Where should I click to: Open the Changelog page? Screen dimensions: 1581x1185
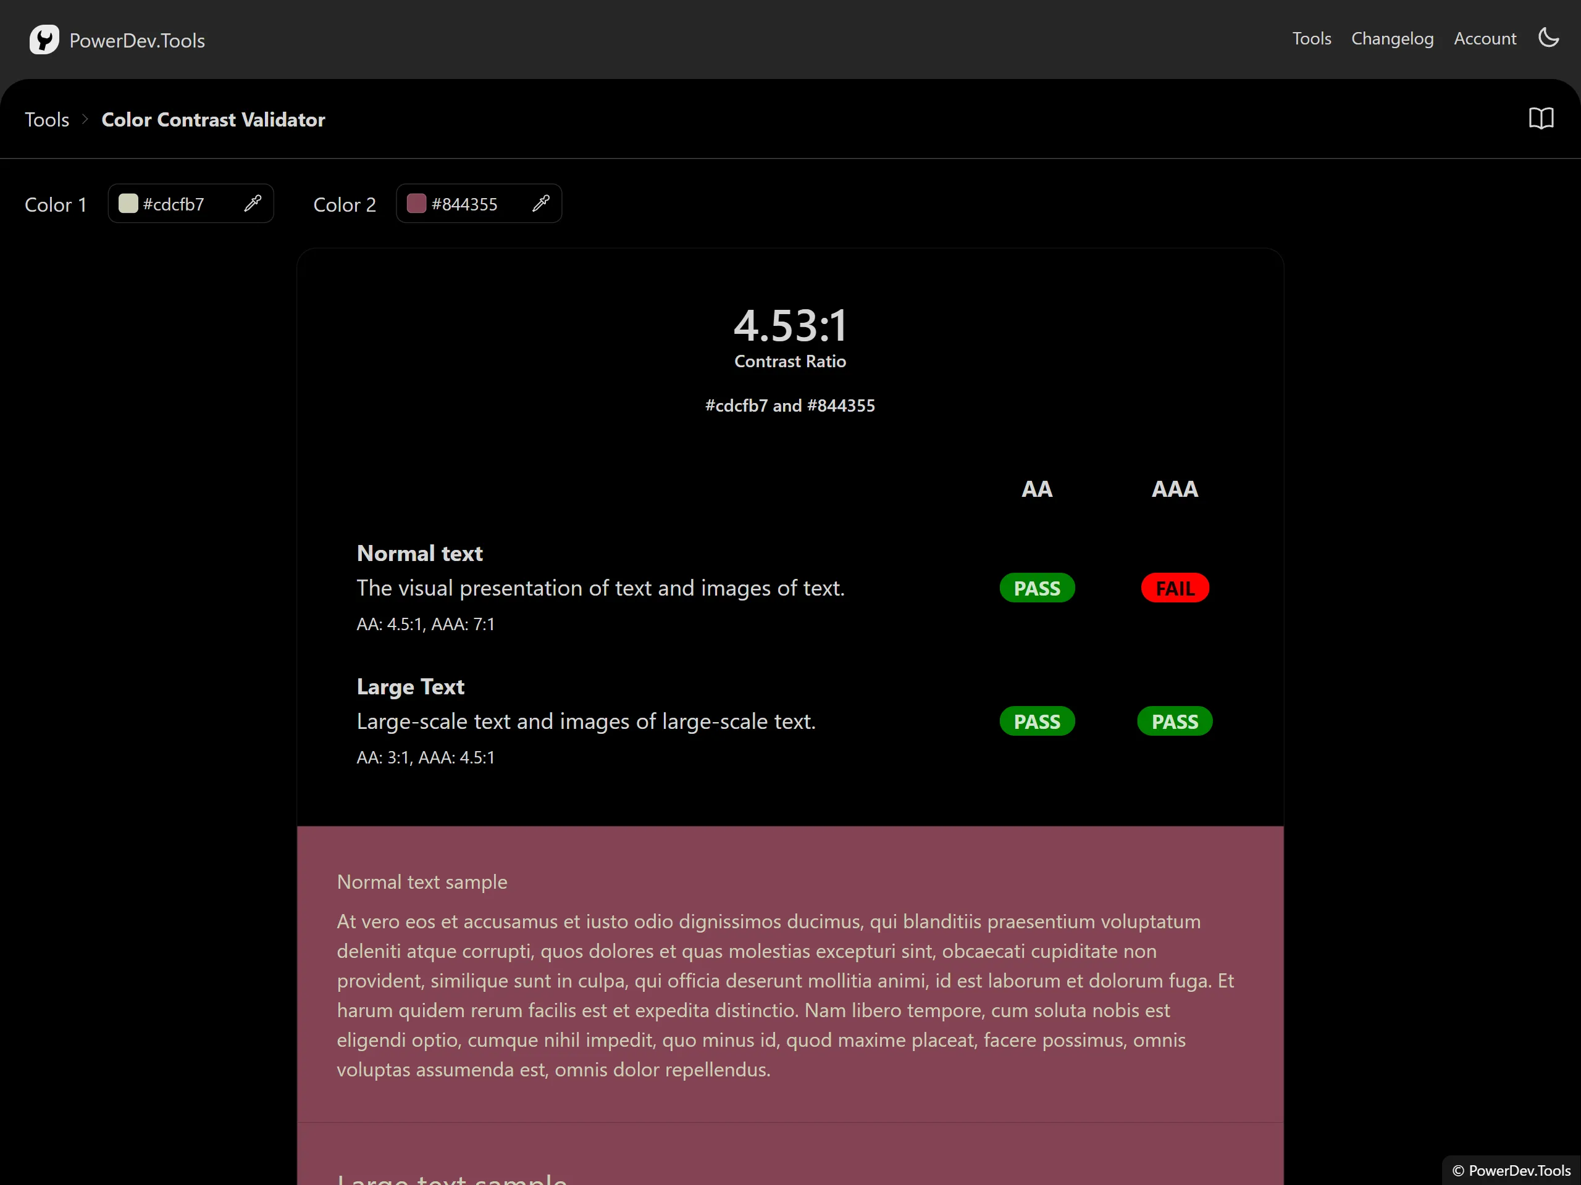coord(1392,38)
